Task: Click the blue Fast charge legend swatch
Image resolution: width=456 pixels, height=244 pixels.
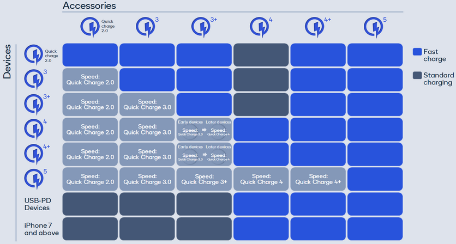Action: click(x=417, y=52)
